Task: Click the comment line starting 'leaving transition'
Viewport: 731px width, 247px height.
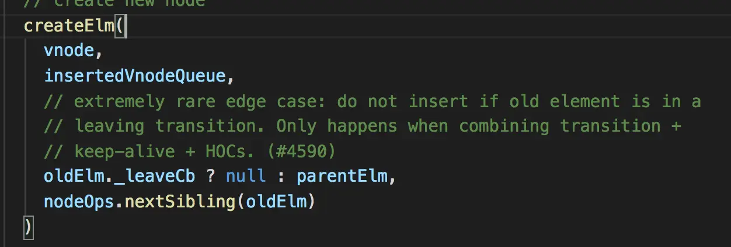Action: pyautogui.click(x=363, y=126)
